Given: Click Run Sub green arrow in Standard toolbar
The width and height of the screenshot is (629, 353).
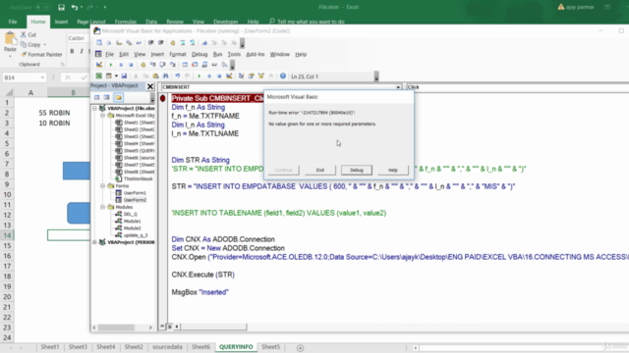Looking at the screenshot, I should (199, 76).
